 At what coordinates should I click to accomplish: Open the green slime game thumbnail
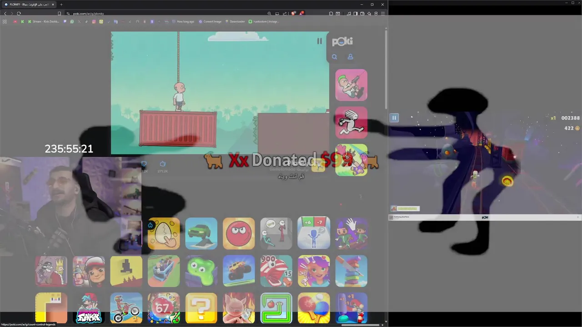point(201,271)
